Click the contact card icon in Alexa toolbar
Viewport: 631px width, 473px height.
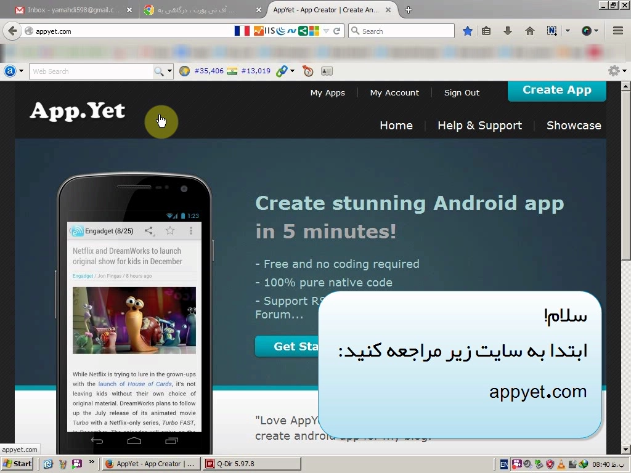point(327,71)
